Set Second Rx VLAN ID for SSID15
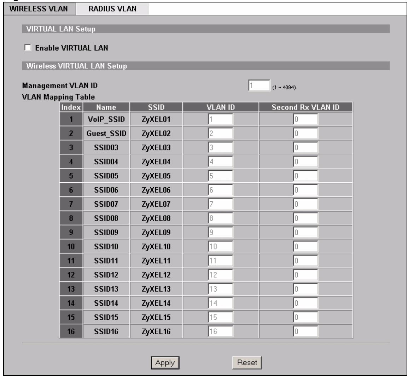This screenshot has height=377, width=408. (x=305, y=317)
